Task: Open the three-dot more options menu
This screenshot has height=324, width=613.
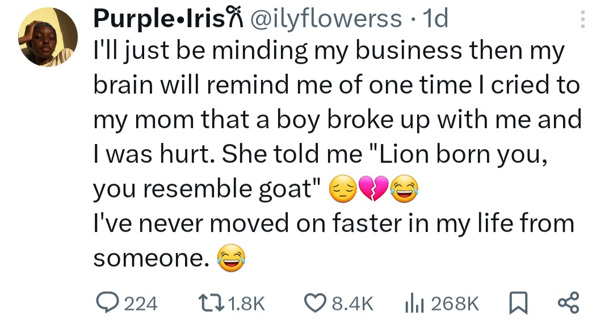Action: [x=580, y=21]
